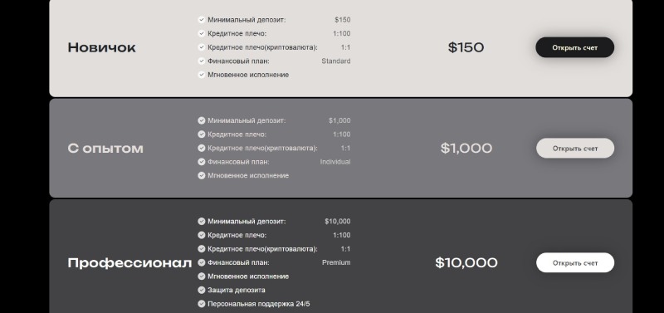Image resolution: width=664 pixels, height=313 pixels.
Task: Click the $1,000 price label
Action: point(466,149)
